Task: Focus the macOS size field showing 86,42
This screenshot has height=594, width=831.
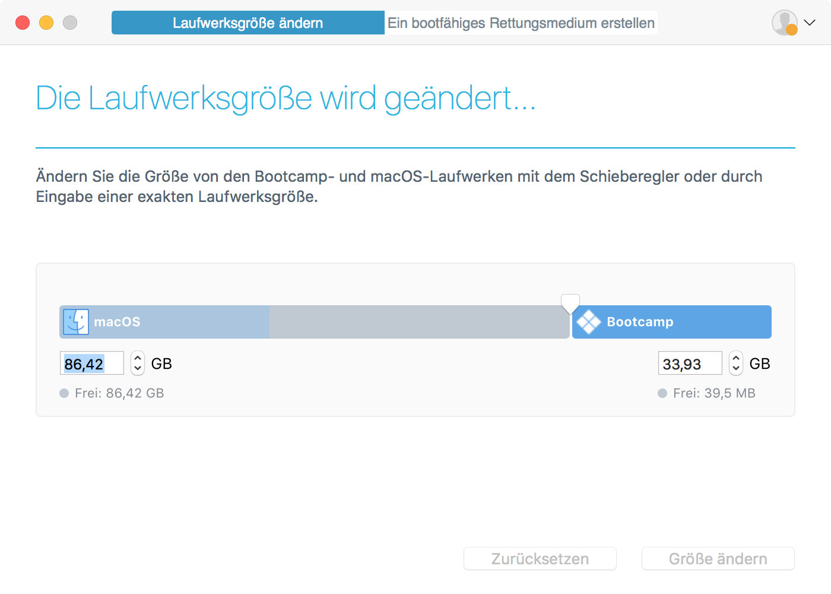Action: [x=91, y=364]
